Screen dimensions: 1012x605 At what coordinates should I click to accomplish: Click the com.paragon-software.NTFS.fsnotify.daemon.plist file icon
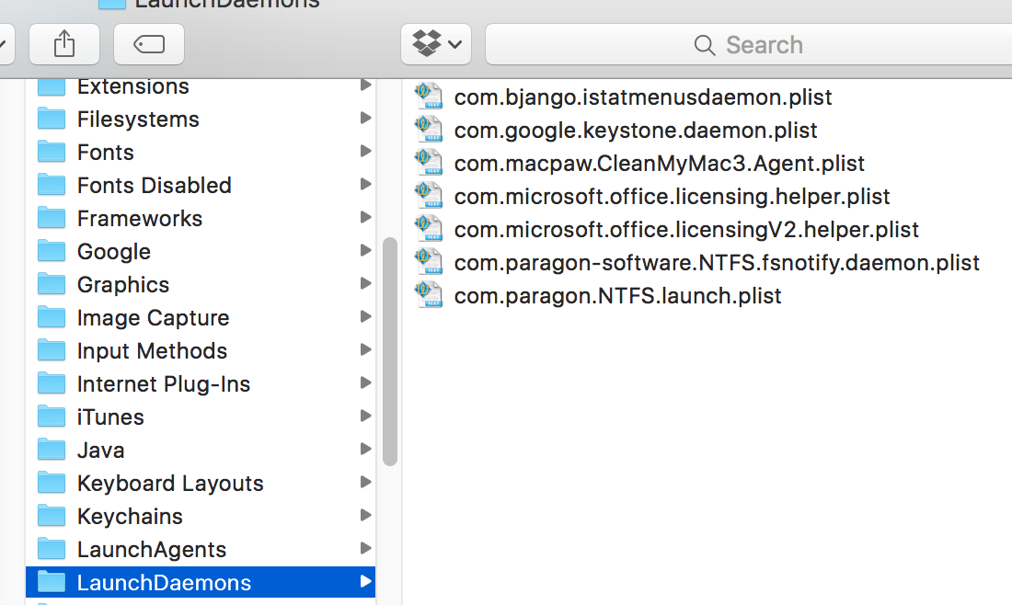pyautogui.click(x=427, y=262)
